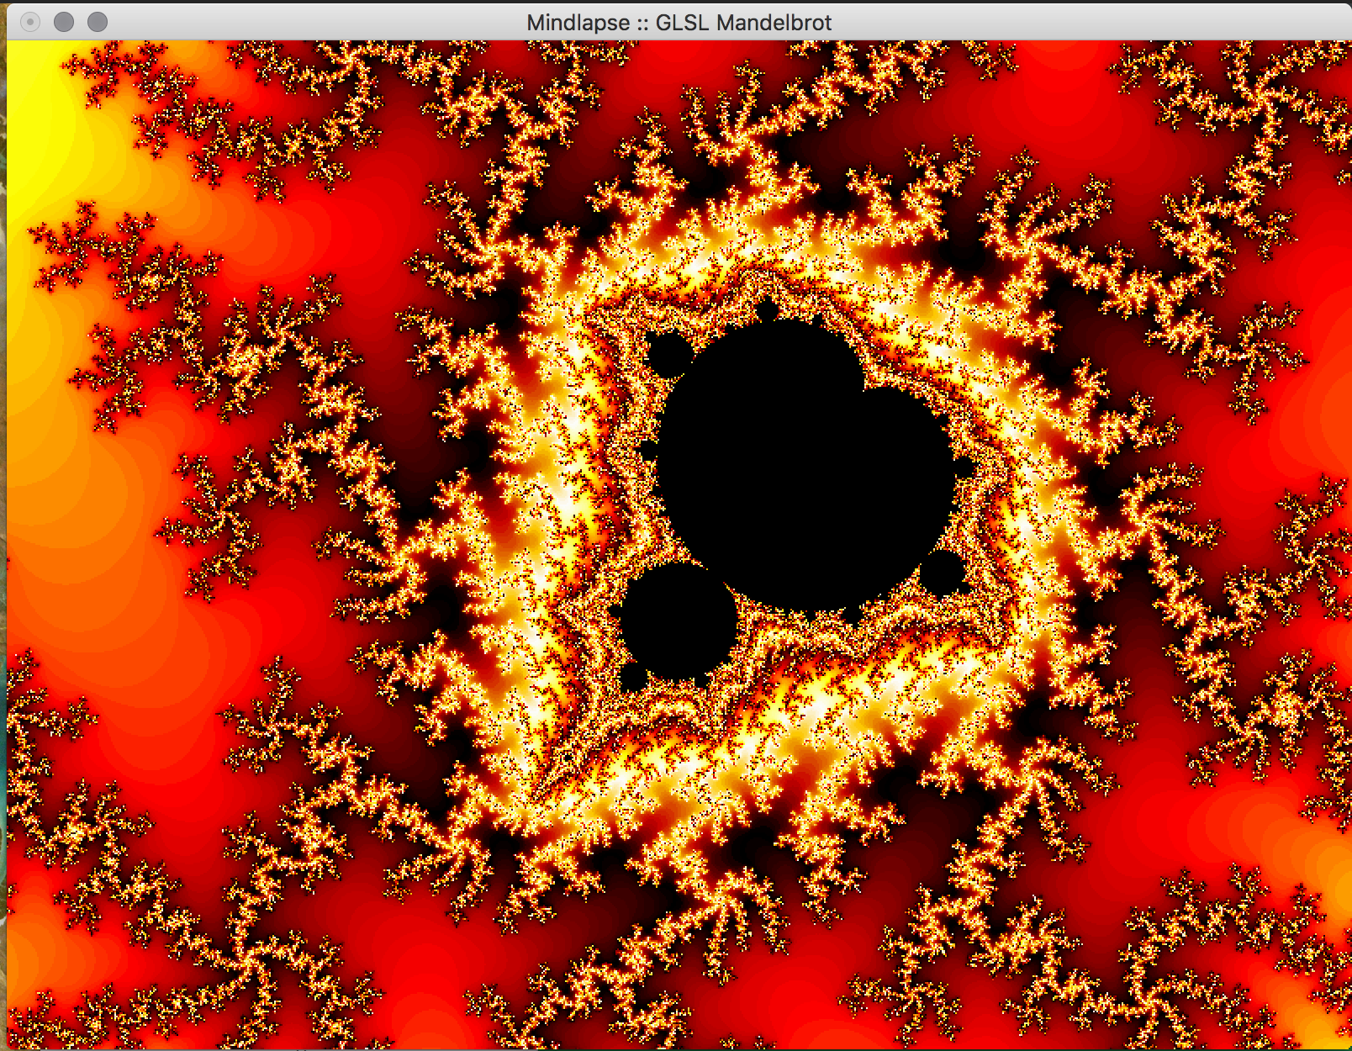Click the 'Mindlapse :: GLSL Mandelbrot' title text
Viewport: 1352px width, 1051px height.
point(679,23)
